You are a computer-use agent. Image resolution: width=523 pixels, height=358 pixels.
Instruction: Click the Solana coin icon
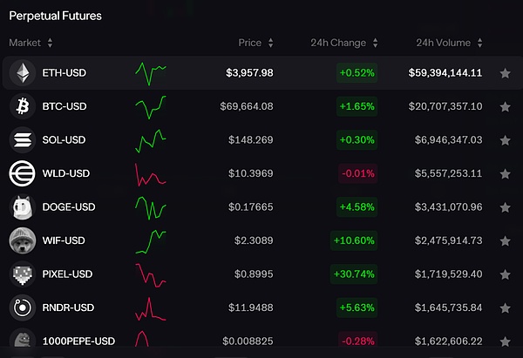[x=21, y=140]
